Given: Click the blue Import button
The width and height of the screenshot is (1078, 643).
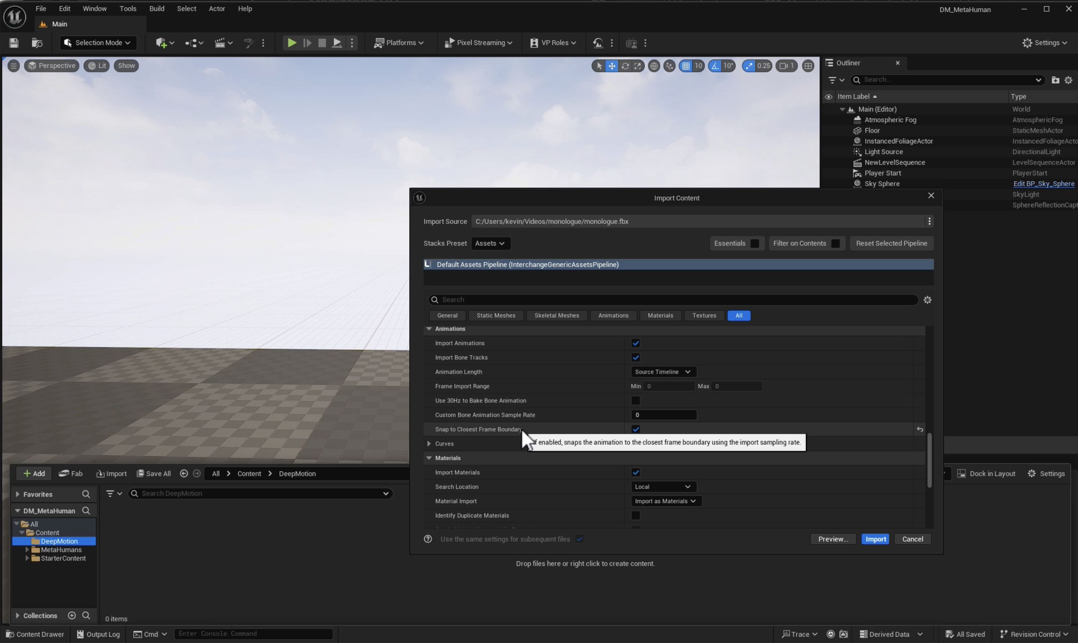Looking at the screenshot, I should [x=875, y=539].
